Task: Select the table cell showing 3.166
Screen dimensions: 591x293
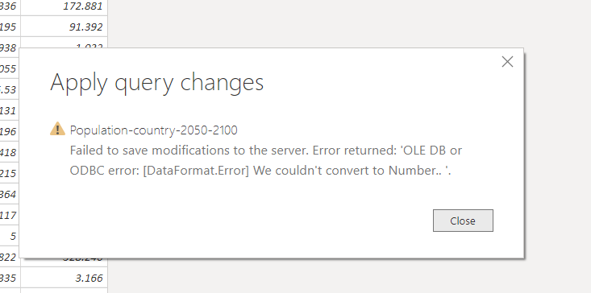Action: pos(64,278)
